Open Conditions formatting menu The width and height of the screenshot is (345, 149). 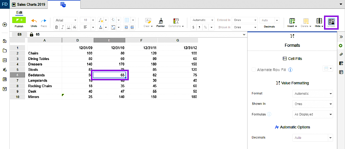click(176, 22)
